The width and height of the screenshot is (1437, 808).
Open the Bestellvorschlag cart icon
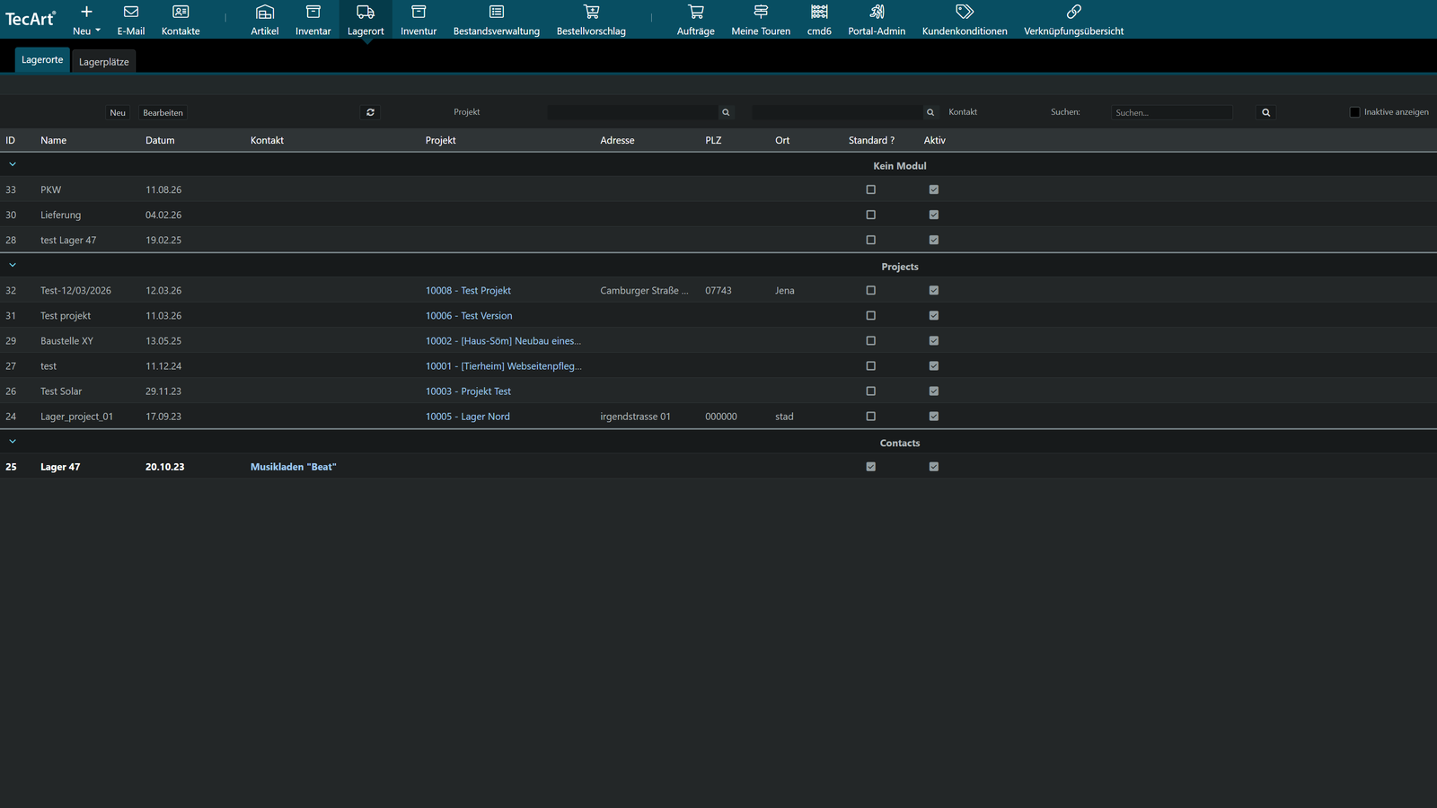[591, 13]
